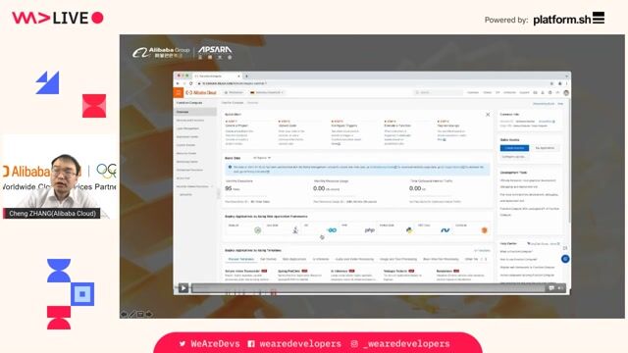Open the wearedevelopers Facebook link
The width and height of the screenshot is (628, 353).
click(x=294, y=344)
